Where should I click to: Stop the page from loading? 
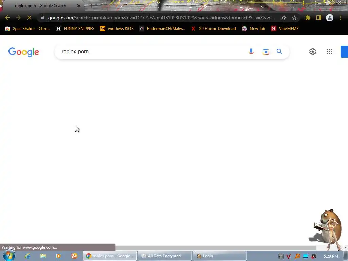29,18
